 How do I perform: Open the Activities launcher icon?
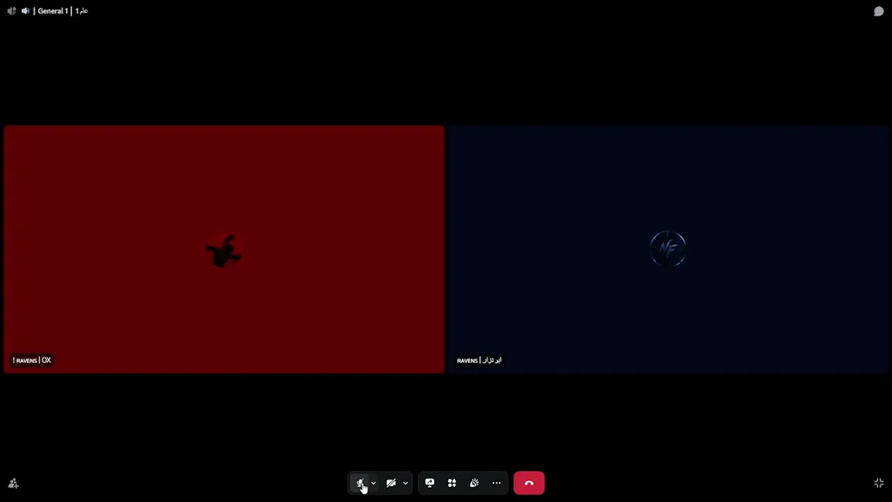pyautogui.click(x=452, y=483)
